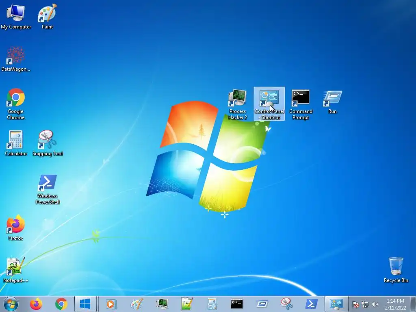
Task: Select the Process Hacker 2 desktop shortcut
Action: point(237,104)
